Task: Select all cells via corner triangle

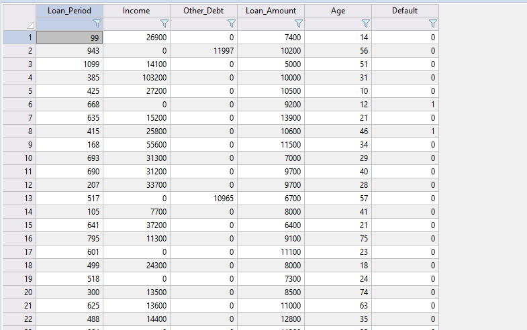Action: click(30, 25)
